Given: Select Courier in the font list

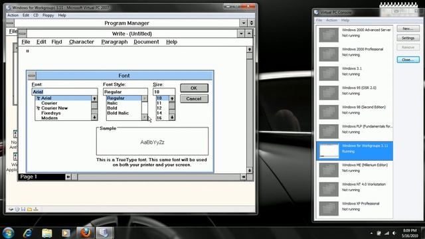Looking at the screenshot, I should pyautogui.click(x=64, y=104).
